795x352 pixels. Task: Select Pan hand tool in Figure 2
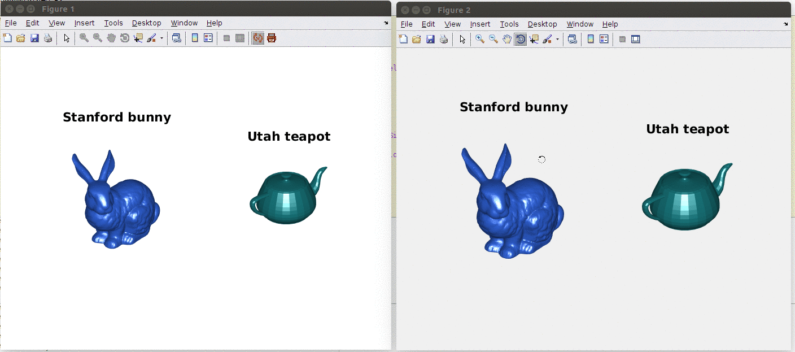point(507,39)
